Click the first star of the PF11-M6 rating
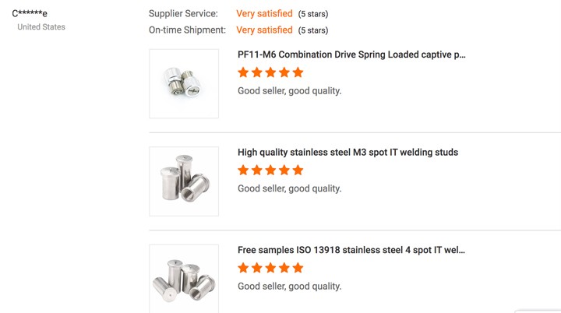 coord(243,72)
